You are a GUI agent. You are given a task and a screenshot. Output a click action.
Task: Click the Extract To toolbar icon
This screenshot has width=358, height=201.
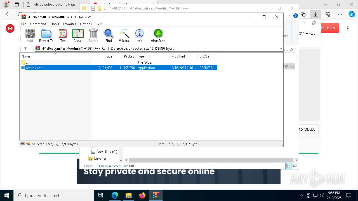pyautogui.click(x=46, y=35)
